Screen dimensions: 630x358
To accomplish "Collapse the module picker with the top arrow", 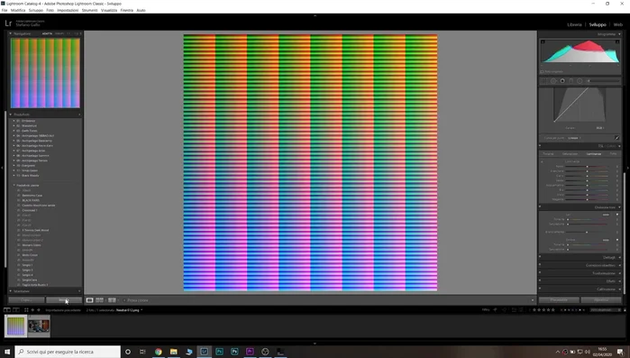I will (x=315, y=15).
